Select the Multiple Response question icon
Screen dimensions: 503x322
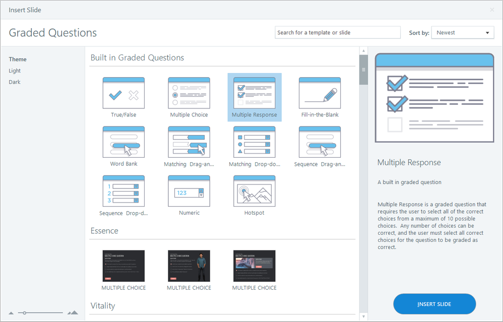pyautogui.click(x=255, y=93)
